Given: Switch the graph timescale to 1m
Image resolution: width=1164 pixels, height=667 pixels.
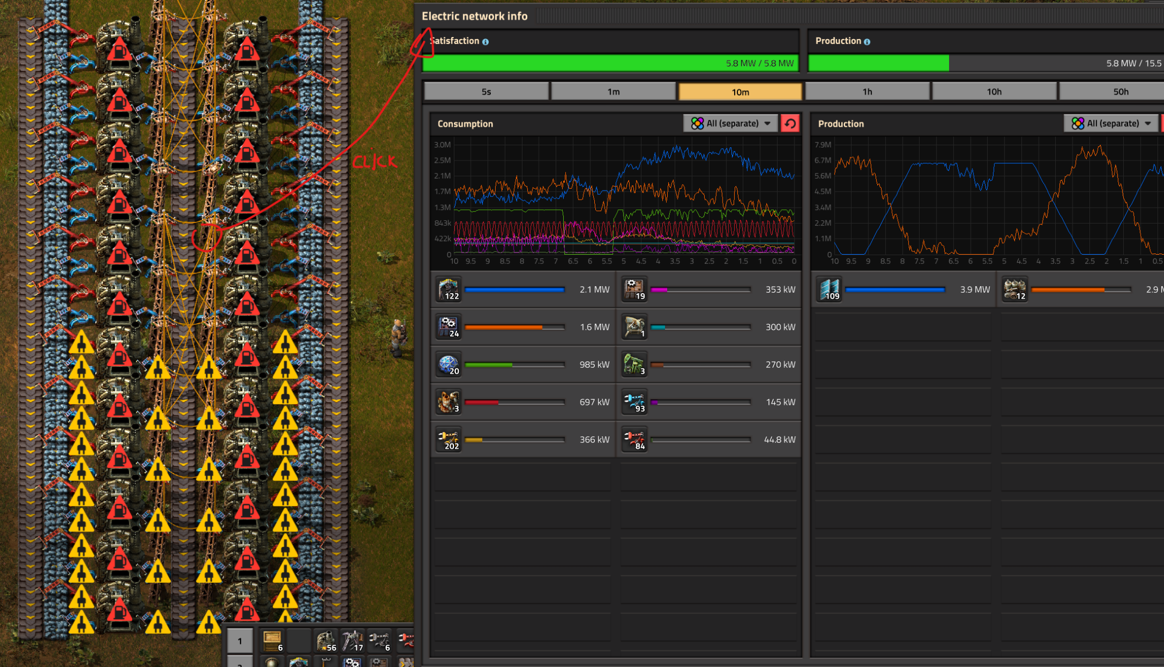Looking at the screenshot, I should 613,91.
